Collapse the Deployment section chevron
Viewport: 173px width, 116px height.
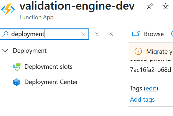point(5,50)
